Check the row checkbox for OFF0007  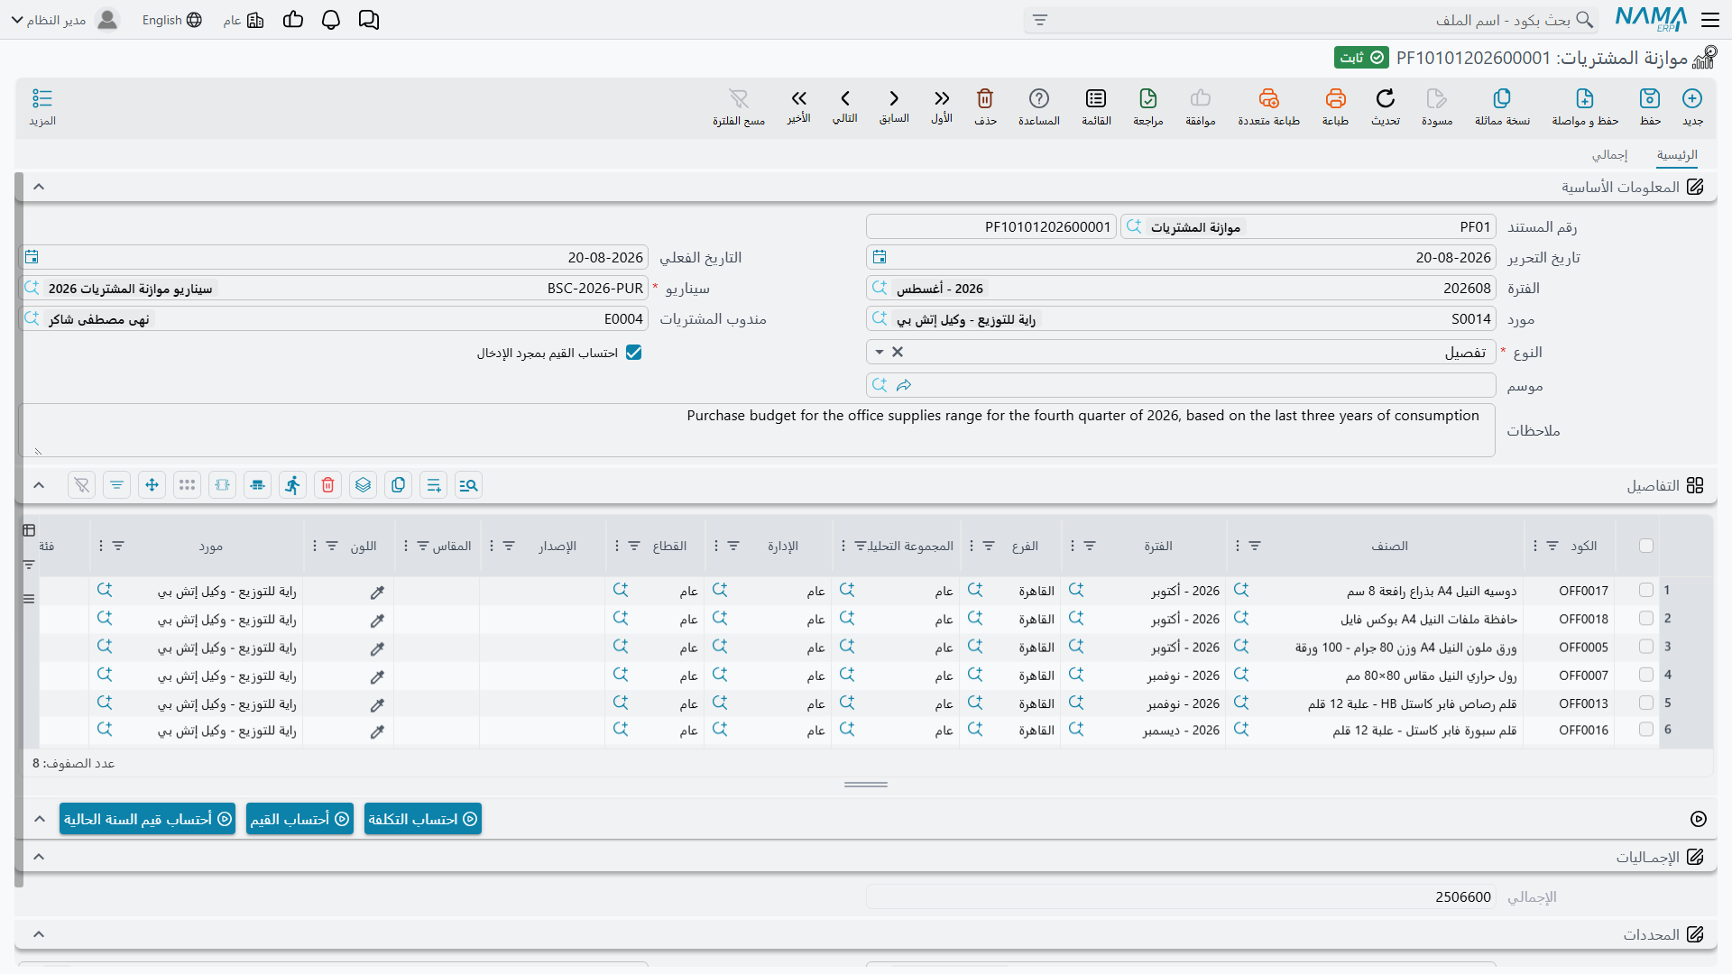1646,675
